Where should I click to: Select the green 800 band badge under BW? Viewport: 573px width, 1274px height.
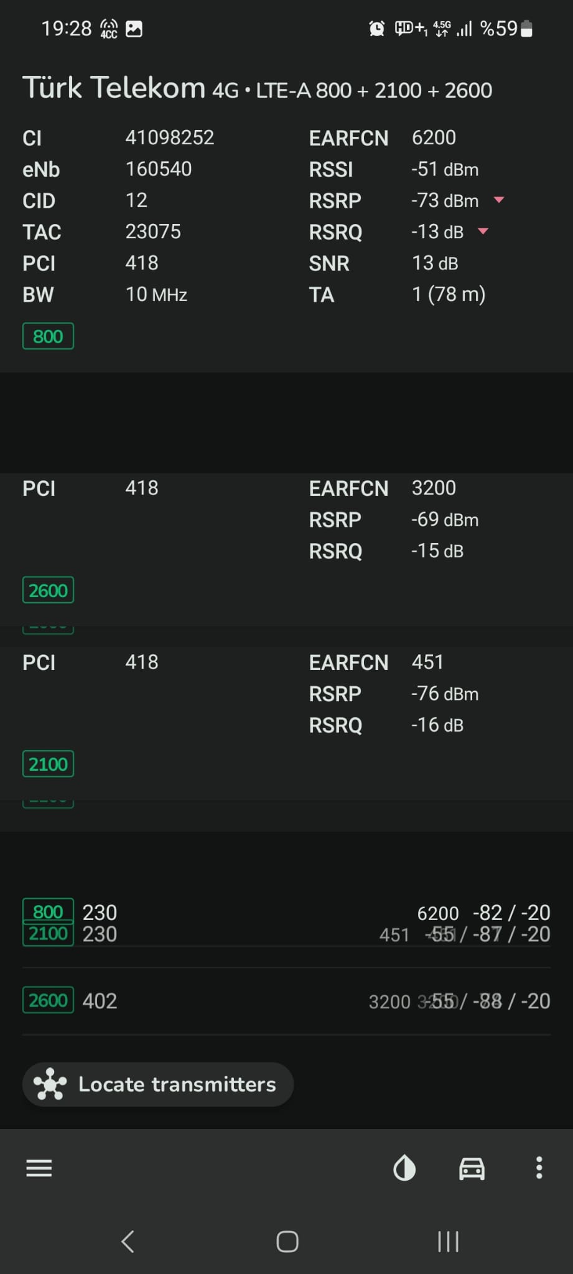pyautogui.click(x=48, y=336)
